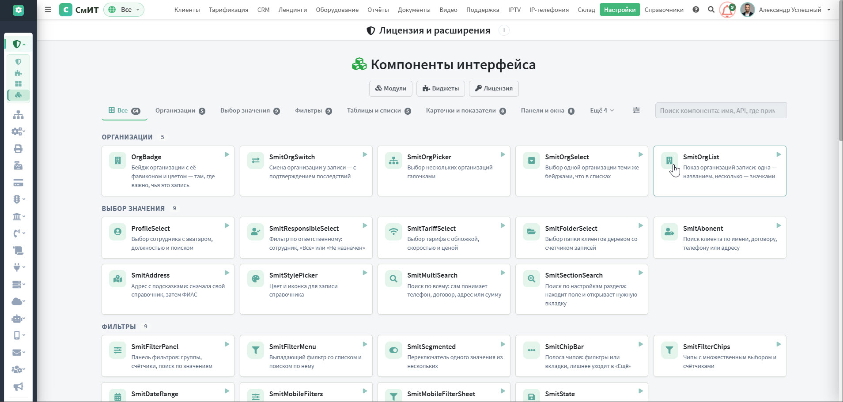
Task: Open the Все organization dropdown
Action: tap(124, 10)
